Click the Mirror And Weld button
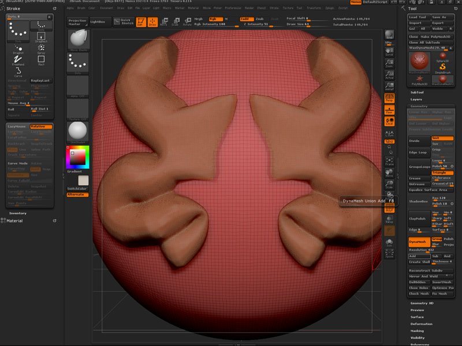This screenshot has height=346, width=462. coord(431,276)
